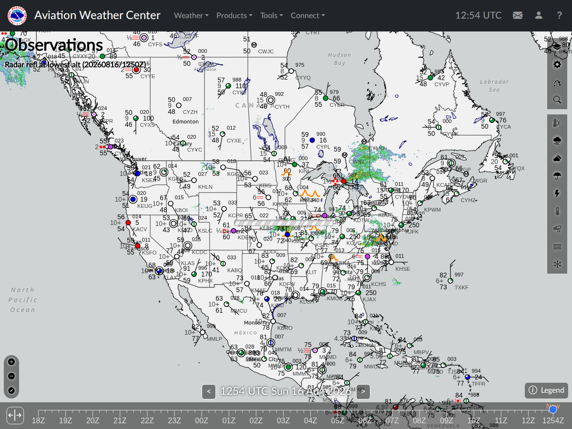The height and width of the screenshot is (429, 572).
Task: Click the info icon beside Legend
Action: (x=533, y=390)
